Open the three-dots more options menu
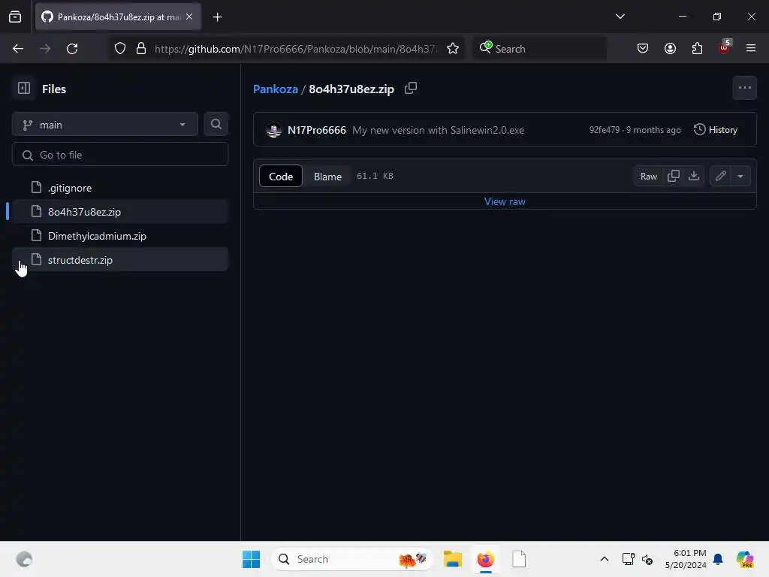The width and height of the screenshot is (769, 577). (744, 88)
